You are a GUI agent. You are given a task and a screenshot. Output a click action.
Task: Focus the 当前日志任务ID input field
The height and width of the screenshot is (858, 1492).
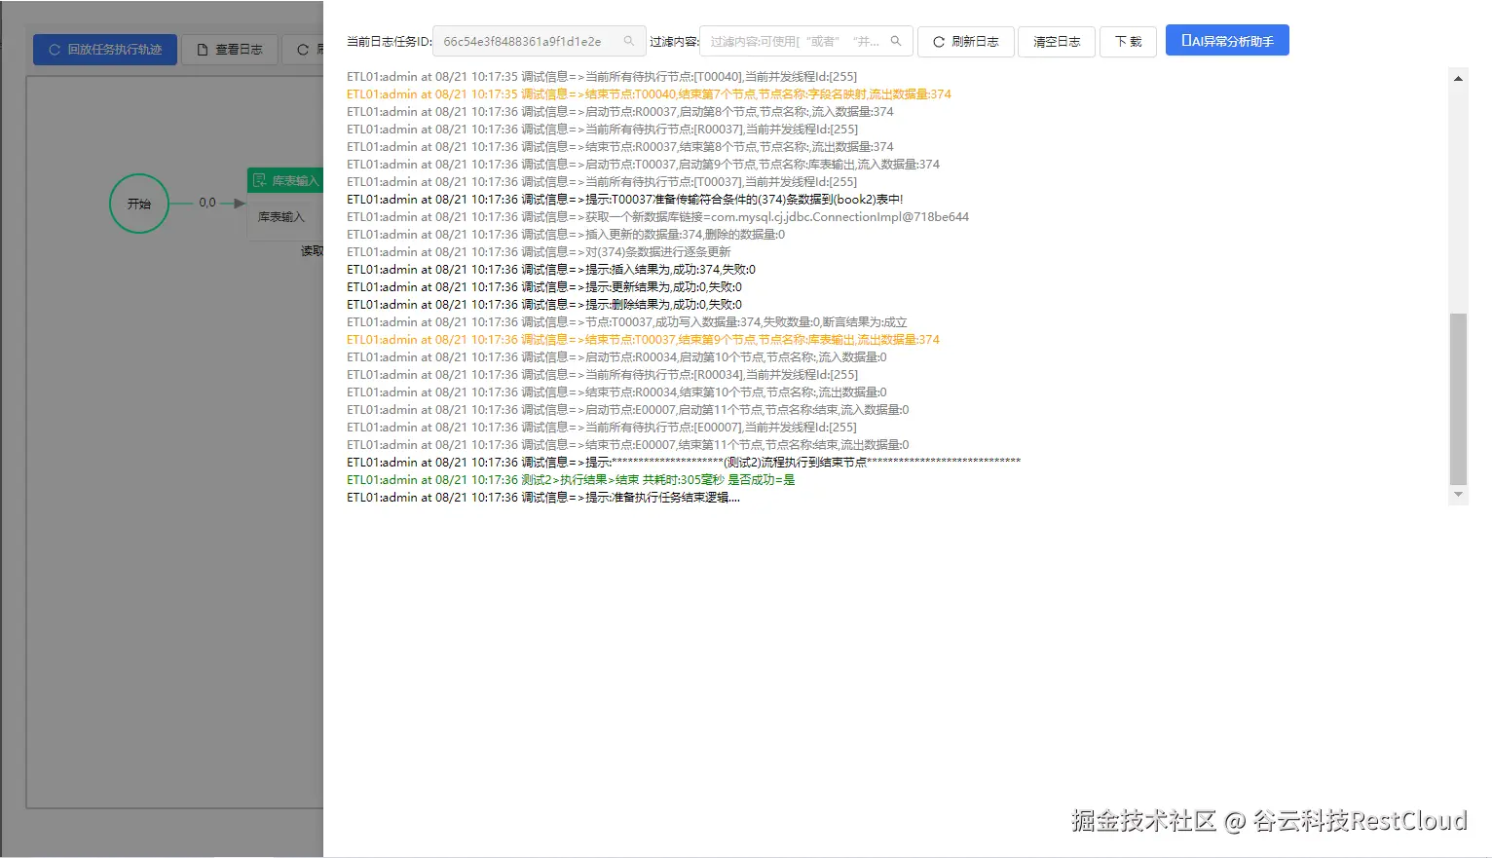pos(539,41)
